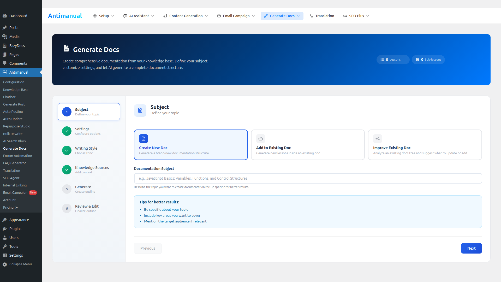Click the Sub-lessons counter badge
Image resolution: width=501 pixels, height=282 pixels.
pyautogui.click(x=428, y=60)
